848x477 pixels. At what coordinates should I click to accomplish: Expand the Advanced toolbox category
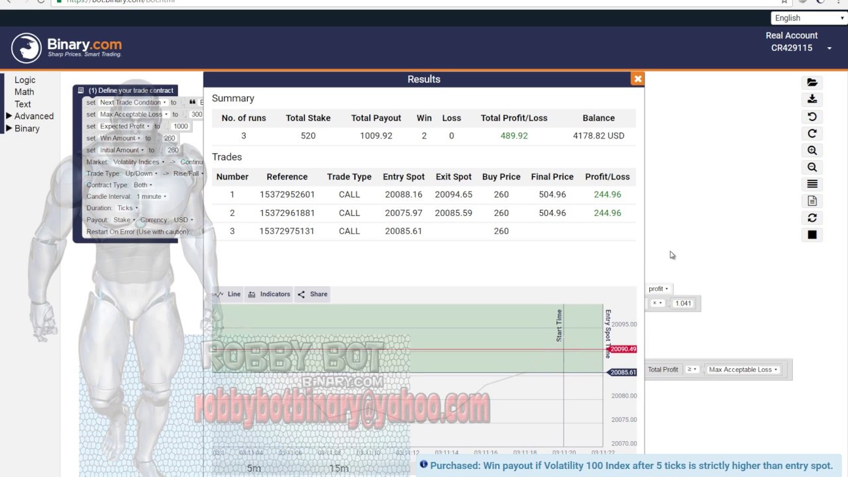pyautogui.click(x=30, y=116)
